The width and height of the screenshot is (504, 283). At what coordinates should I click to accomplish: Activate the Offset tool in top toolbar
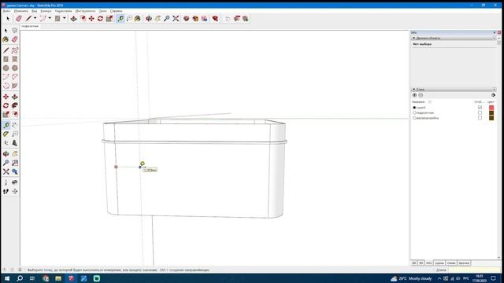(83, 19)
